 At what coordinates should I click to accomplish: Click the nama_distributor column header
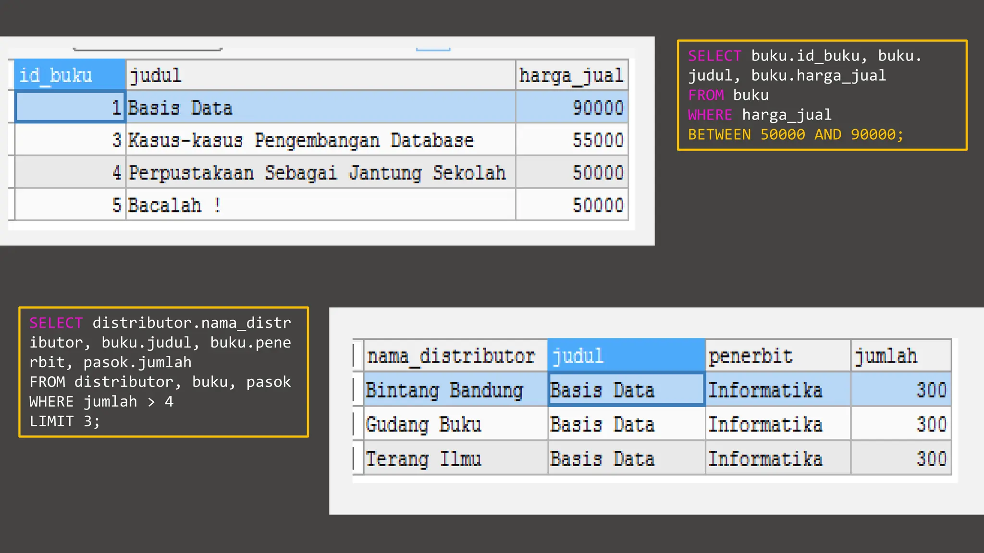[x=455, y=356]
